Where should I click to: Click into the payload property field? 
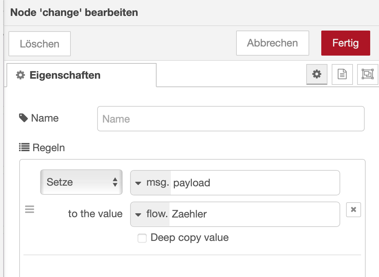point(254,183)
